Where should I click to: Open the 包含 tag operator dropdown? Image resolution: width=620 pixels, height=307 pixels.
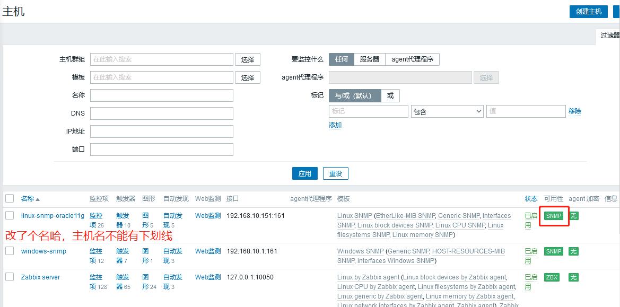point(447,111)
